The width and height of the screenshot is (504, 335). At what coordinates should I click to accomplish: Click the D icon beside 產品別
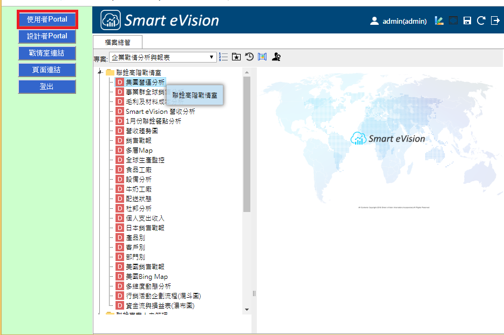(120, 237)
